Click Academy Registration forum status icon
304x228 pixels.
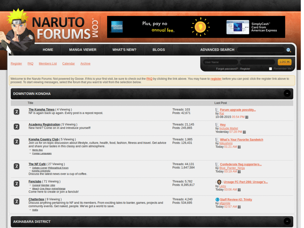17,126
